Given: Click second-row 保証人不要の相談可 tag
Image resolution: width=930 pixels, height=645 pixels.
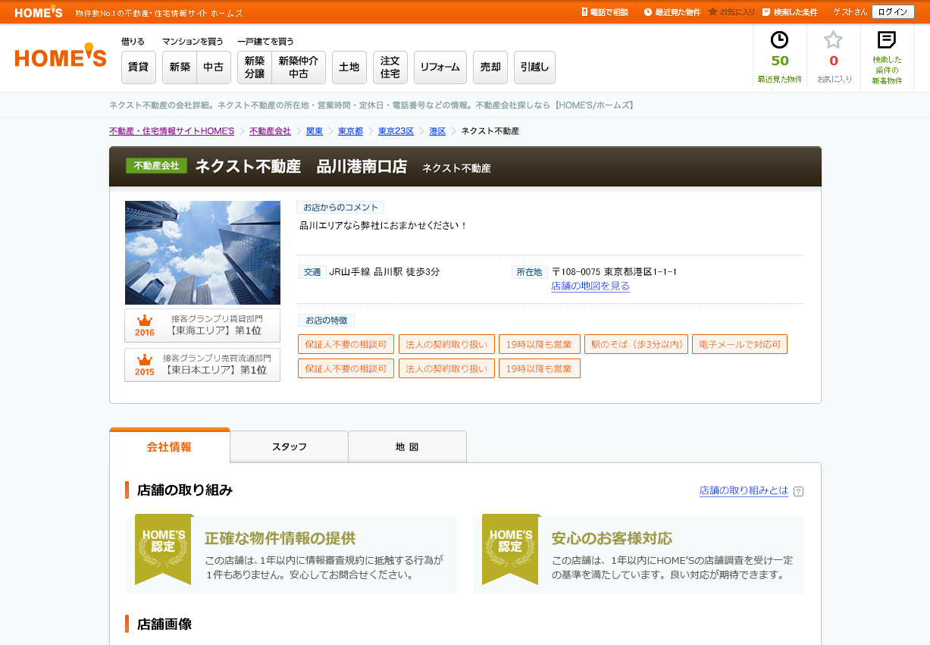Looking at the screenshot, I should [x=346, y=368].
